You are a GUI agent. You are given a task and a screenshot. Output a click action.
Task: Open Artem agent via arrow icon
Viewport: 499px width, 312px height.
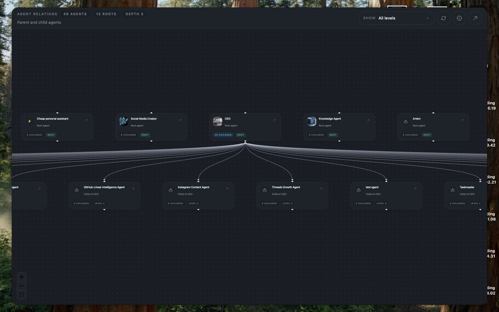tap(462, 120)
